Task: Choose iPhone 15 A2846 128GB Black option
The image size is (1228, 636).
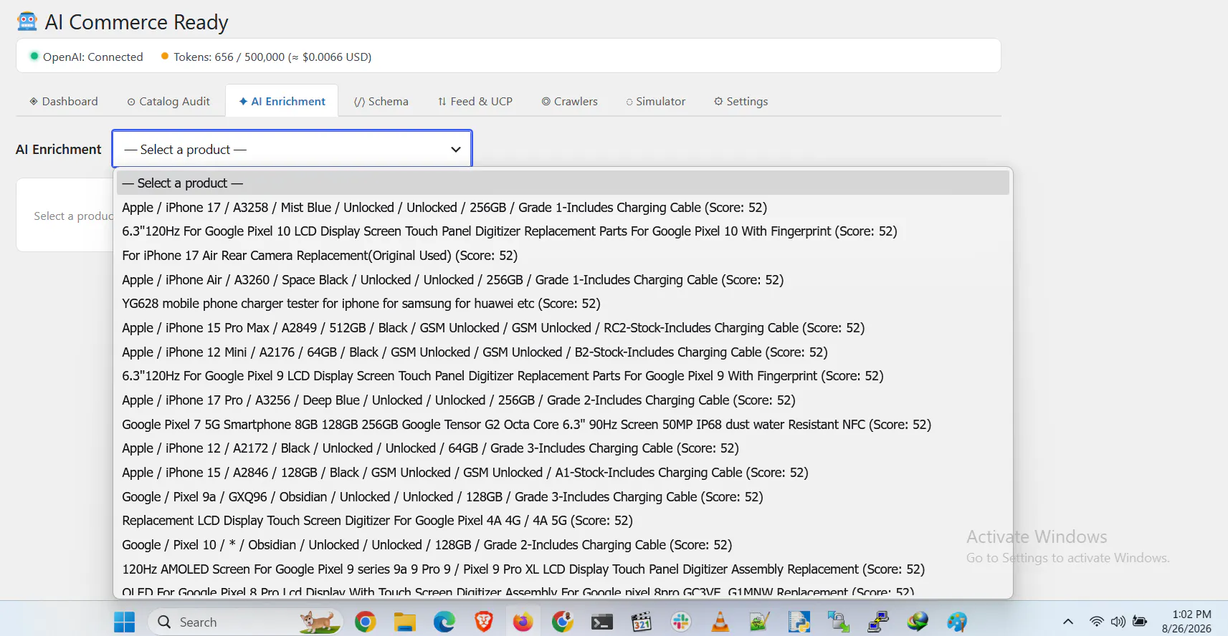Action: 563,472
